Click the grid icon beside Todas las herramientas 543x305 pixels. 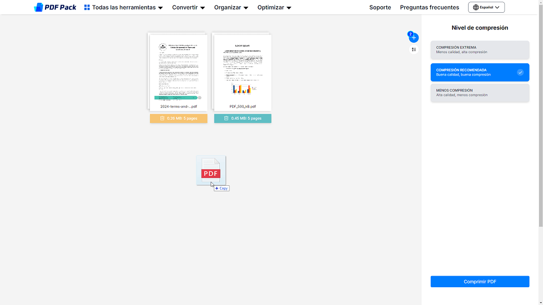[87, 8]
